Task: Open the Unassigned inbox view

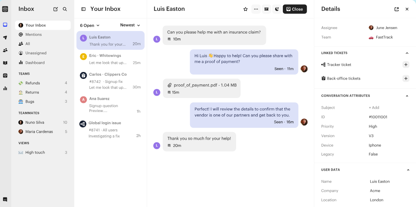Action: pos(36,53)
